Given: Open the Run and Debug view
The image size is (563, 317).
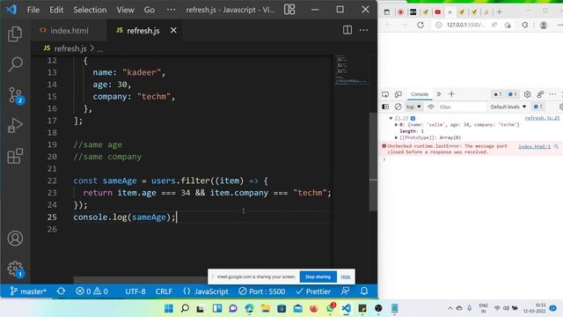Looking at the screenshot, I should [x=15, y=126].
